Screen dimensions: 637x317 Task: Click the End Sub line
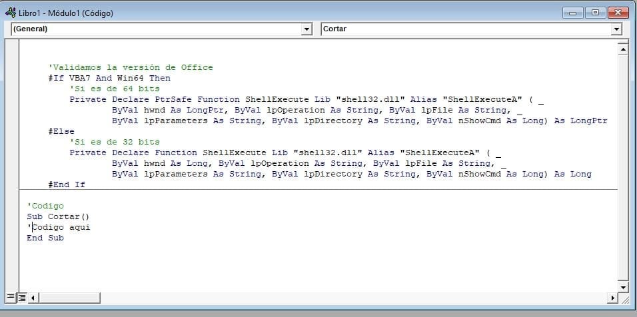pos(45,238)
